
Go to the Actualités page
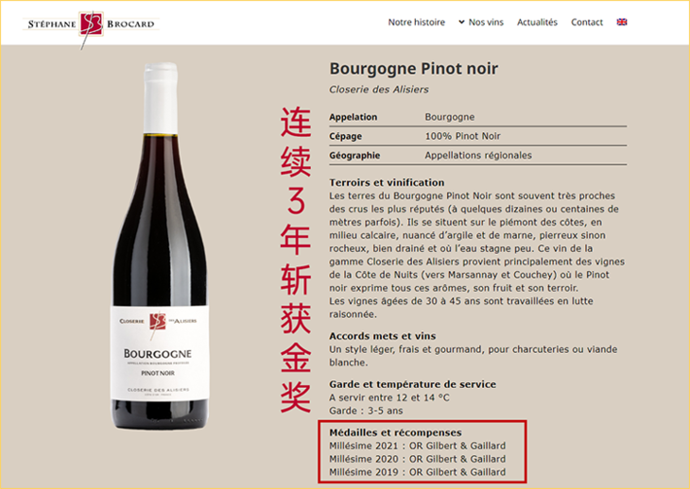coord(537,22)
